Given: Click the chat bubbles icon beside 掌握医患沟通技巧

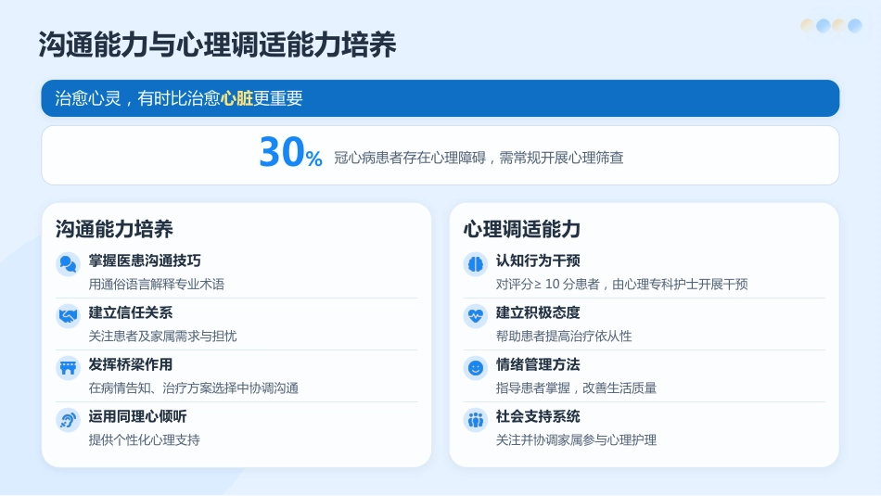Looking at the screenshot, I should [x=68, y=264].
